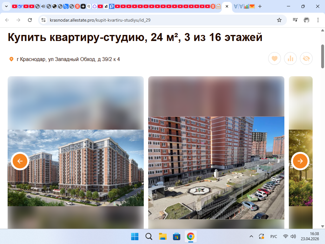
Task: Open Windows taskbar search
Action: pyautogui.click(x=149, y=236)
